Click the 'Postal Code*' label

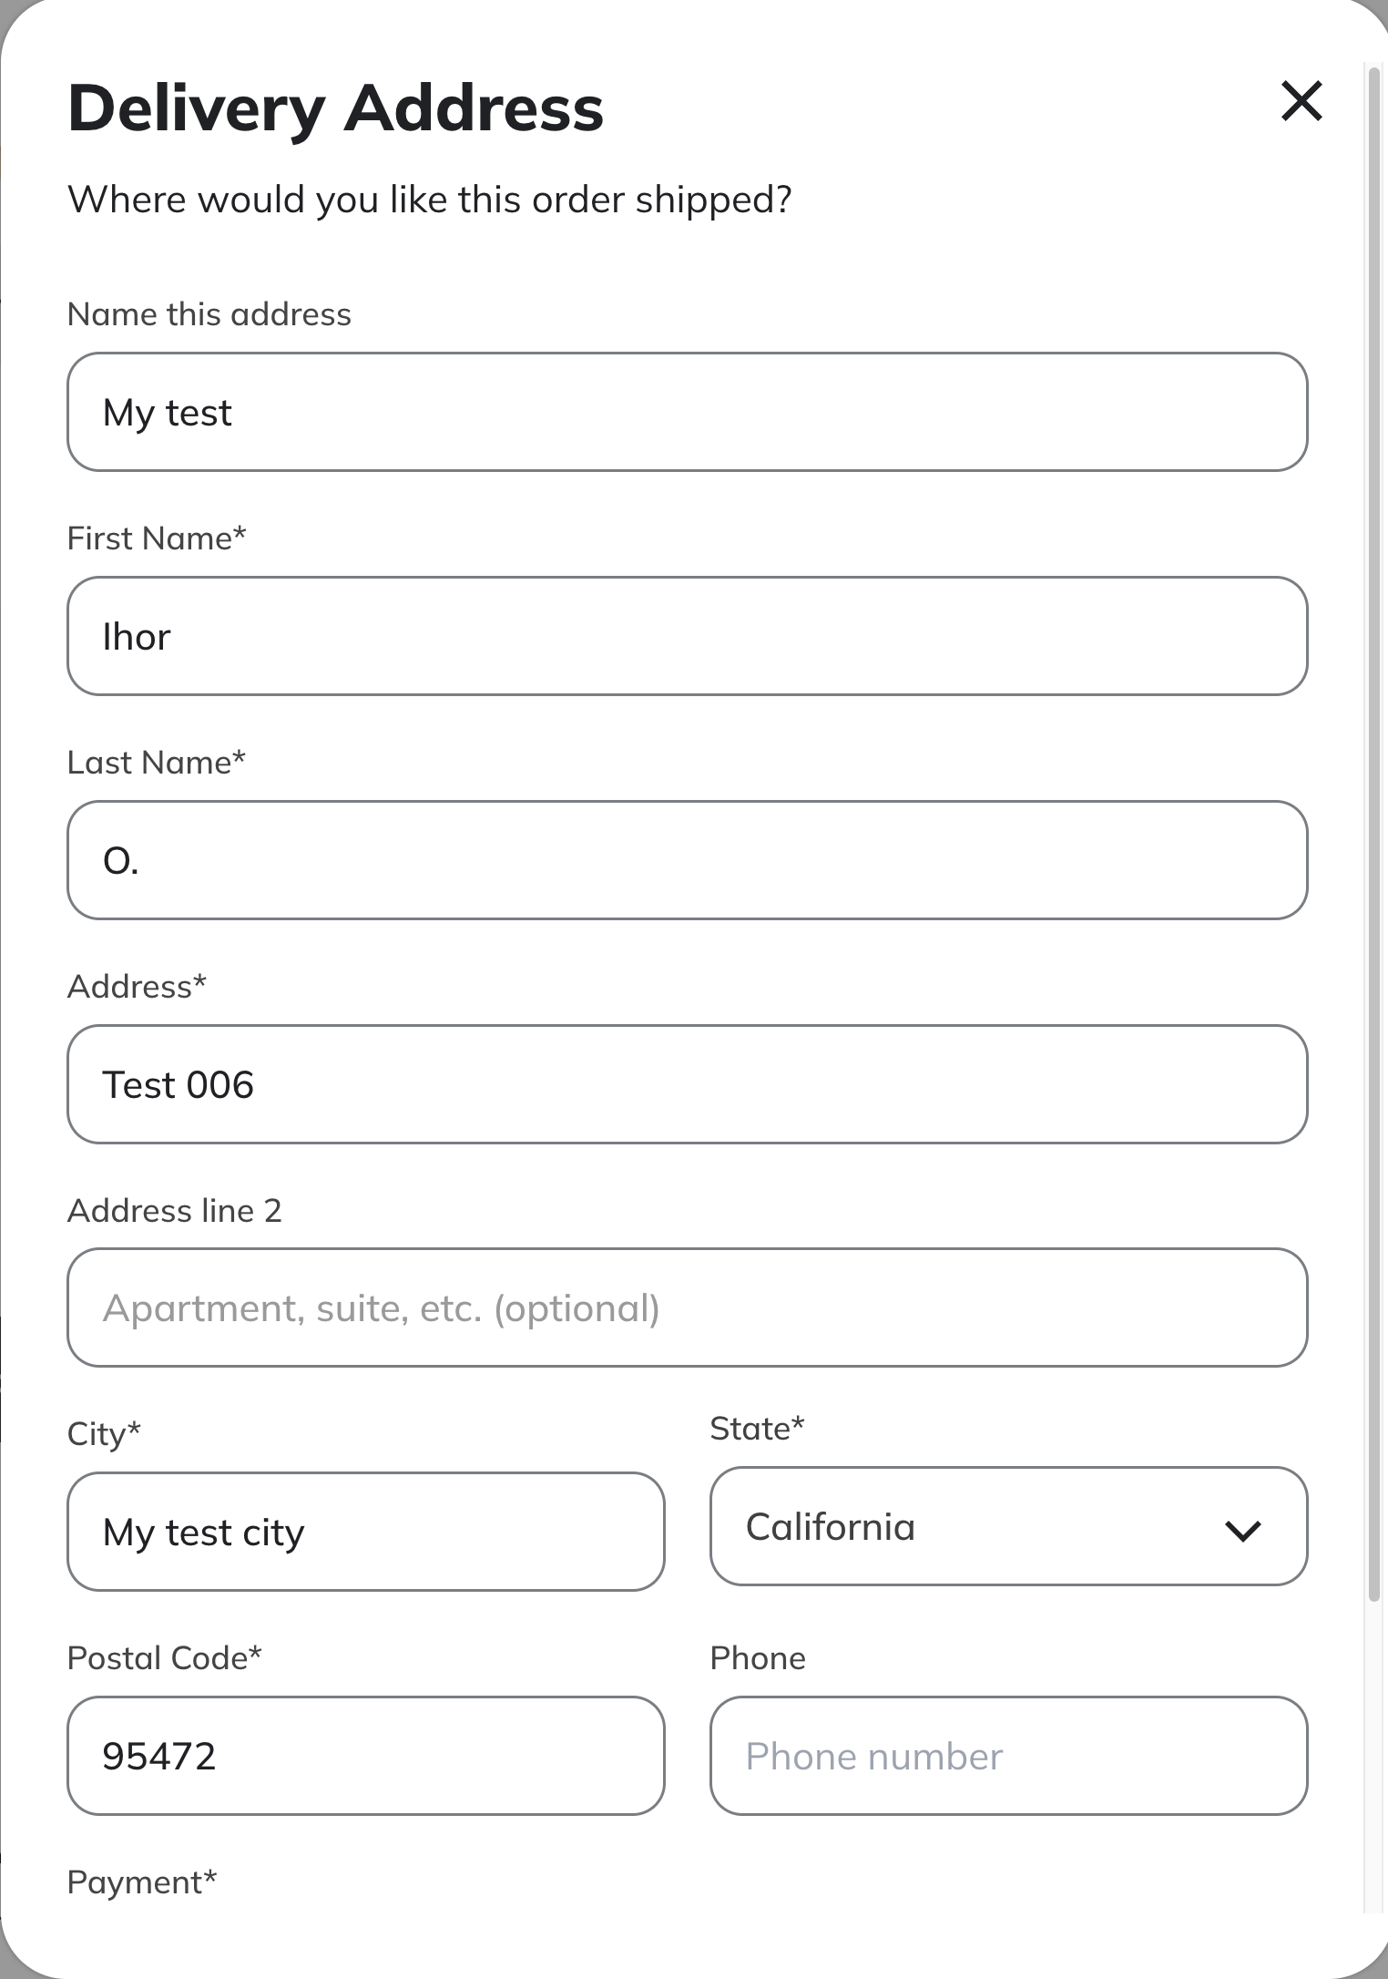click(x=165, y=1658)
